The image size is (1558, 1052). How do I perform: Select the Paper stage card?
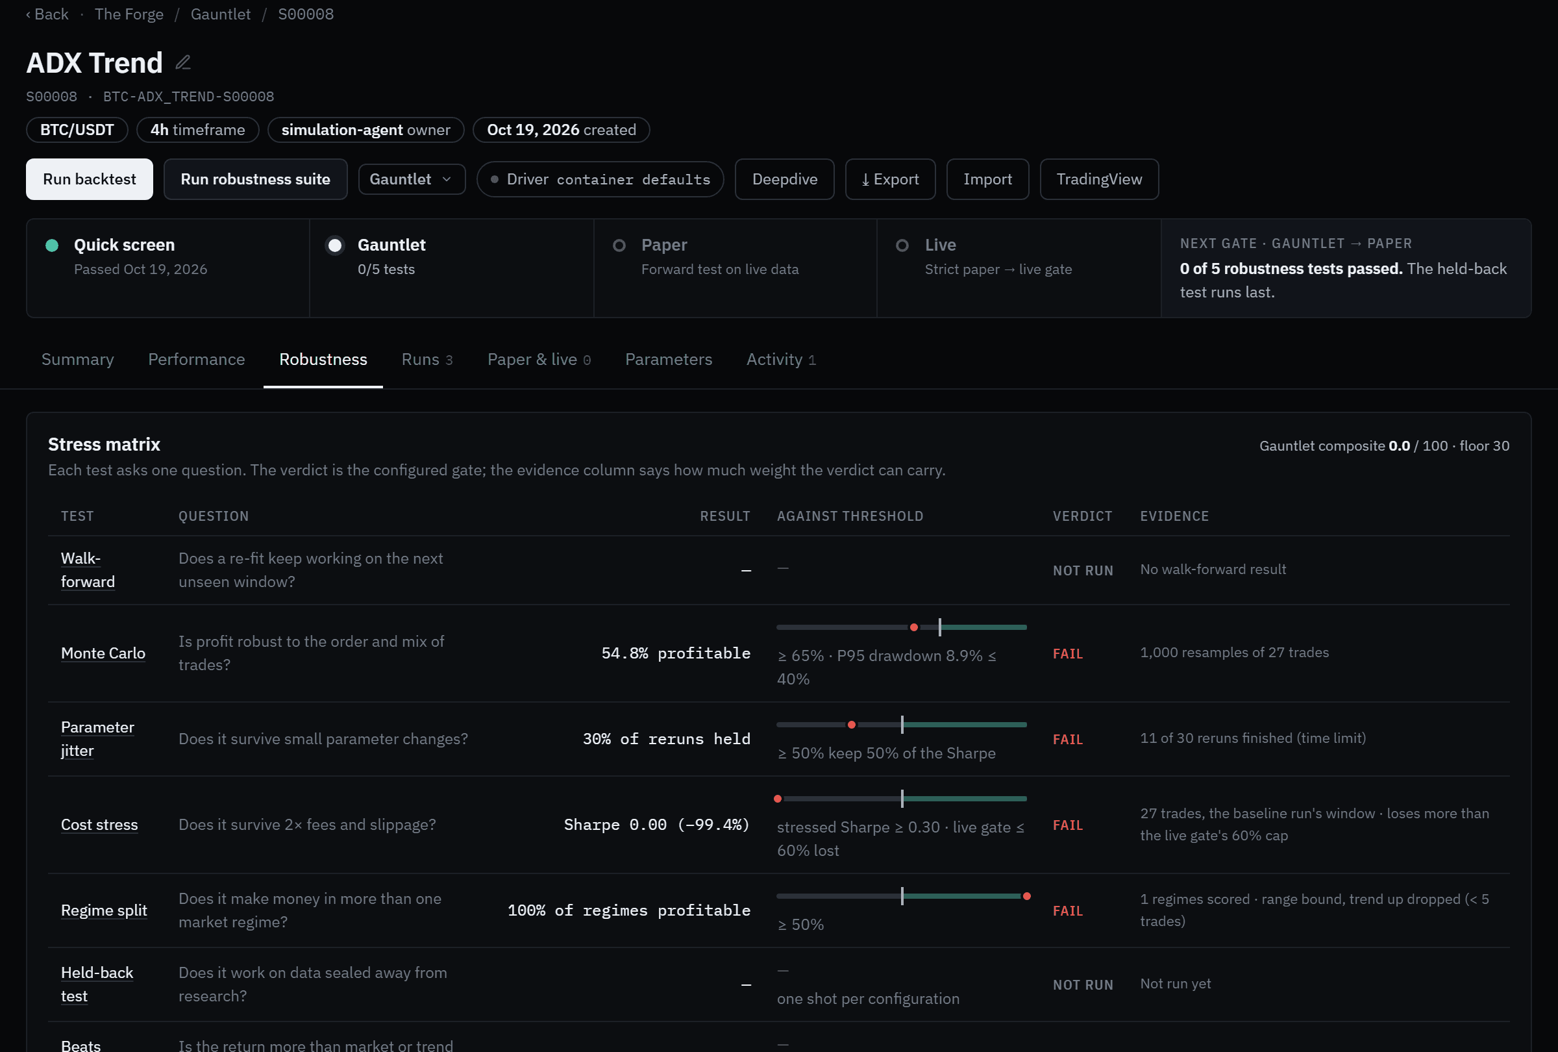click(x=736, y=268)
